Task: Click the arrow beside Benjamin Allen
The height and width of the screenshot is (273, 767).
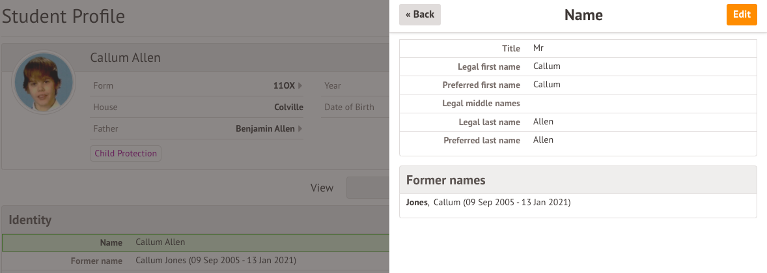Action: click(300, 129)
